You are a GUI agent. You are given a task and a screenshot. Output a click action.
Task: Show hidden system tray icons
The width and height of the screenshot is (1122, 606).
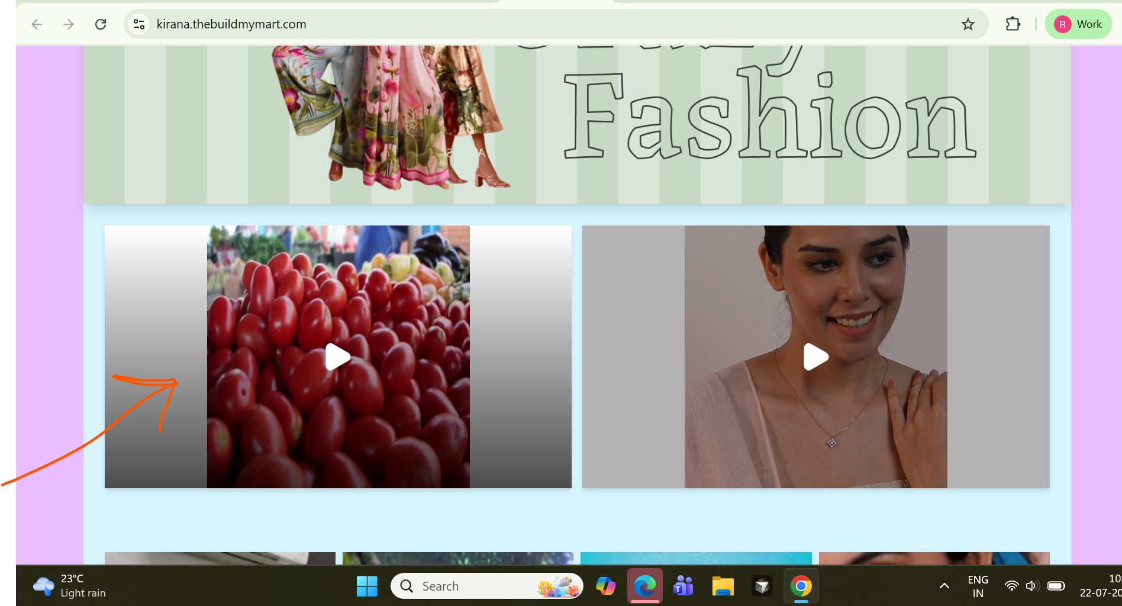[x=944, y=586]
